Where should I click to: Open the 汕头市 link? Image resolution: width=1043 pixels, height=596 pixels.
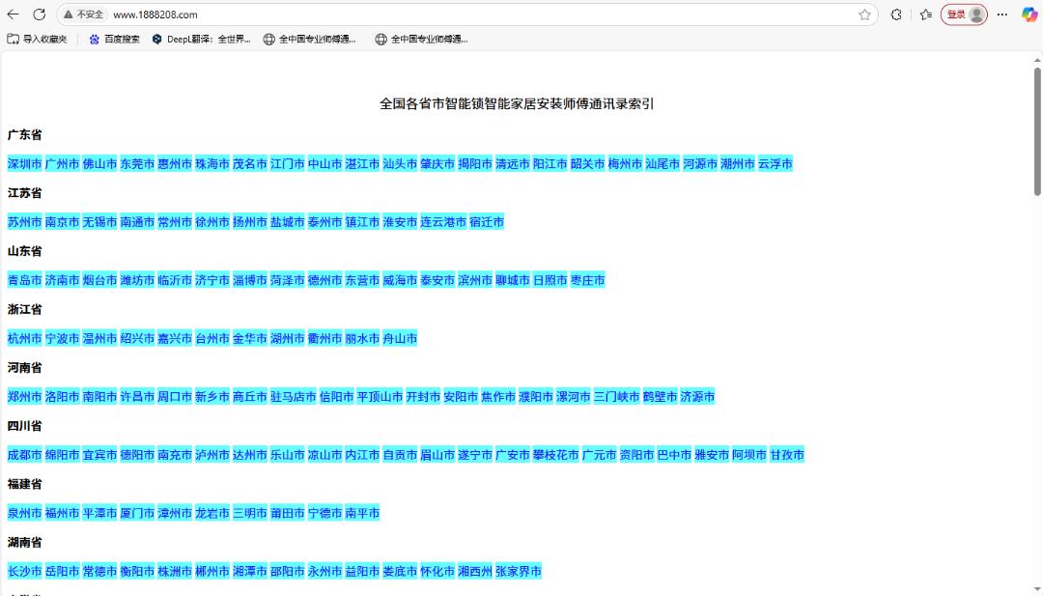[400, 163]
